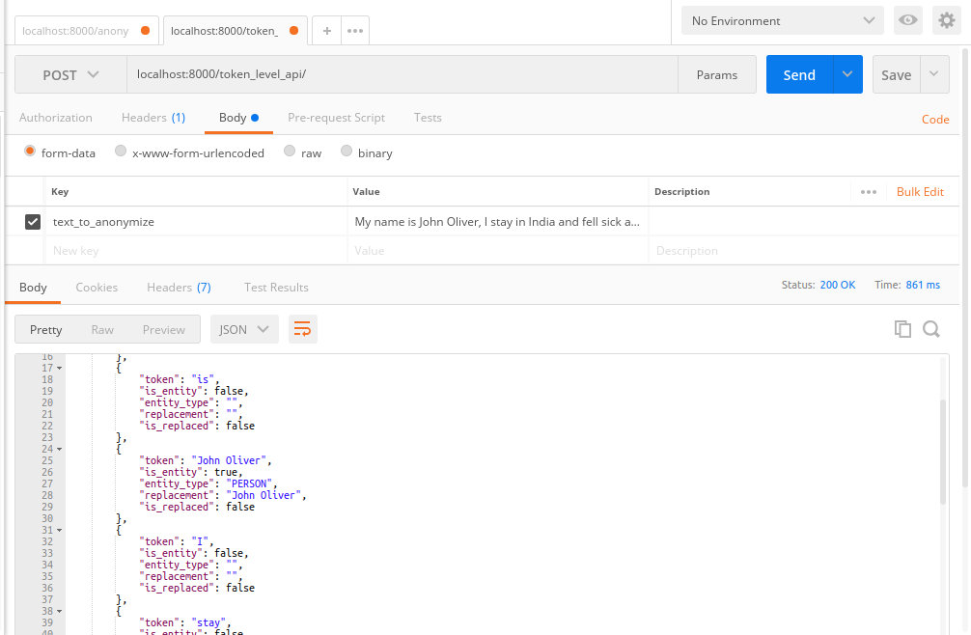Click the wrap lines icon in response toolbar
This screenshot has height=635, width=971.
point(302,329)
